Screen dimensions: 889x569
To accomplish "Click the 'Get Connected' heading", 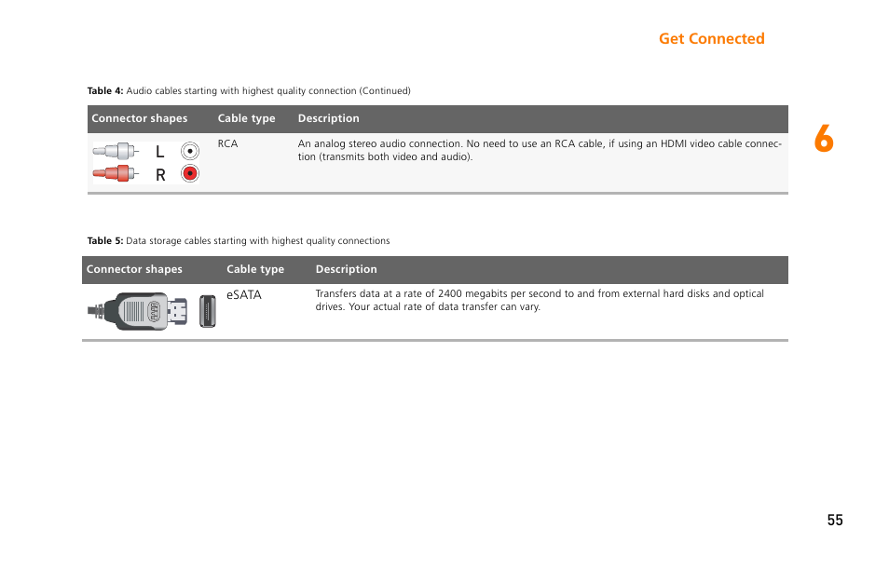I will pyautogui.click(x=712, y=38).
